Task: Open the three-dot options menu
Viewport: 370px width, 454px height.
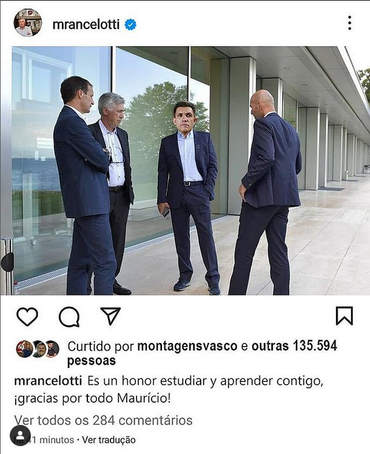Action: coord(350,23)
